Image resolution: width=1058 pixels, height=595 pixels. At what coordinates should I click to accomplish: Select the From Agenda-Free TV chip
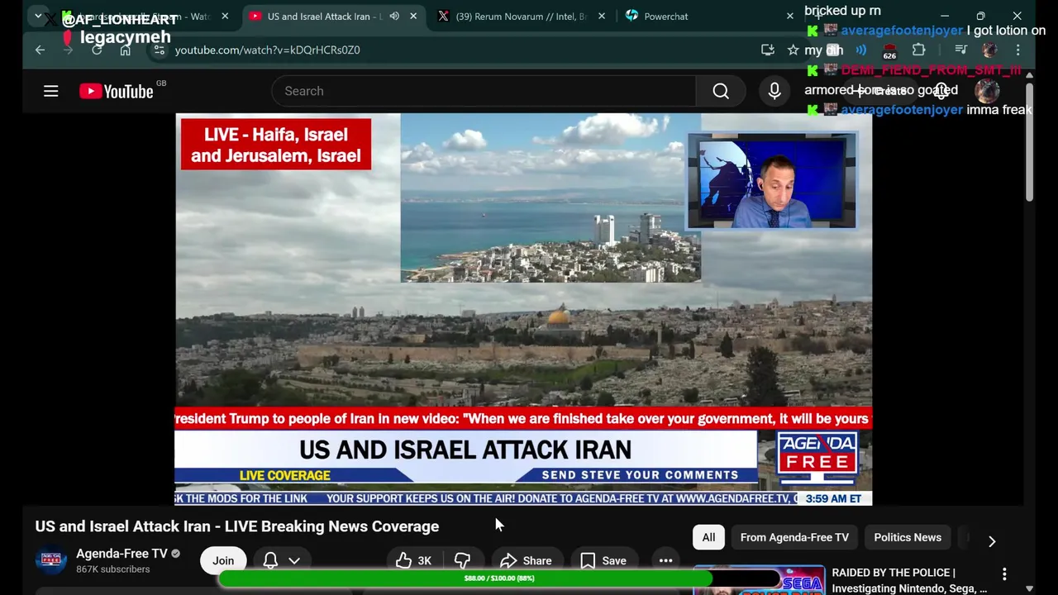[x=794, y=537]
